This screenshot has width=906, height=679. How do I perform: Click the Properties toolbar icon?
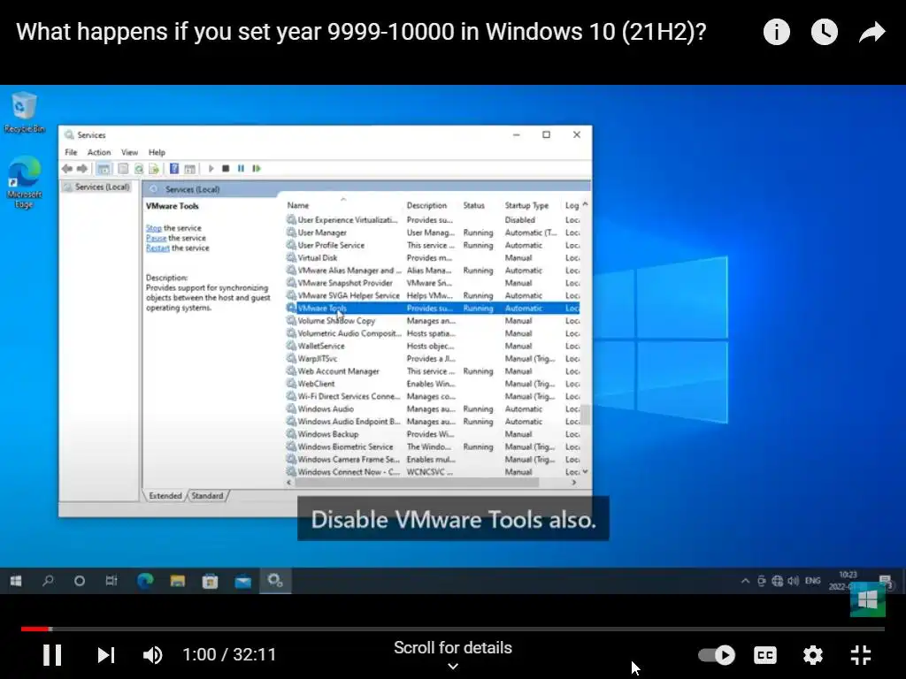coord(123,169)
